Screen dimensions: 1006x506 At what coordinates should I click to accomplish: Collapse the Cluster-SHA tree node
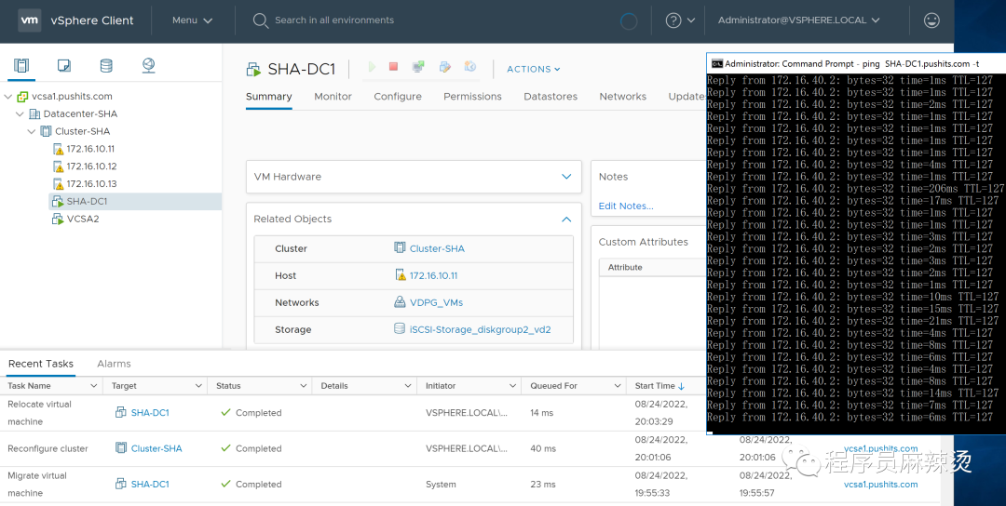[x=32, y=131]
